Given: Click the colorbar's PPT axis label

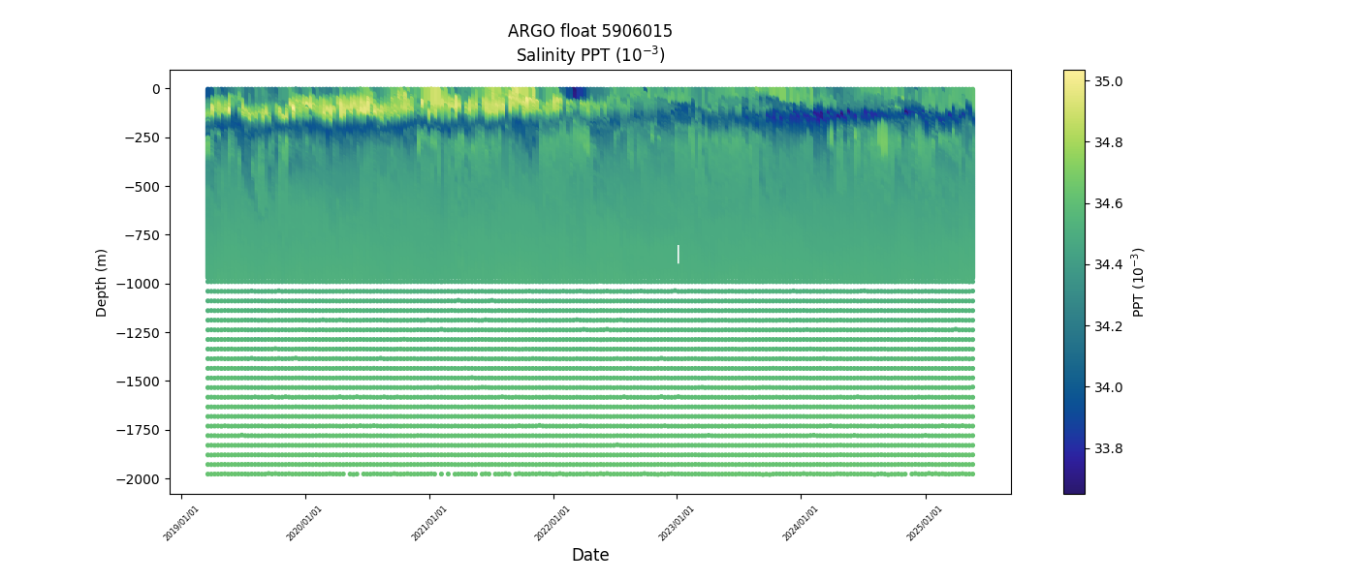Looking at the screenshot, I should (1139, 282).
